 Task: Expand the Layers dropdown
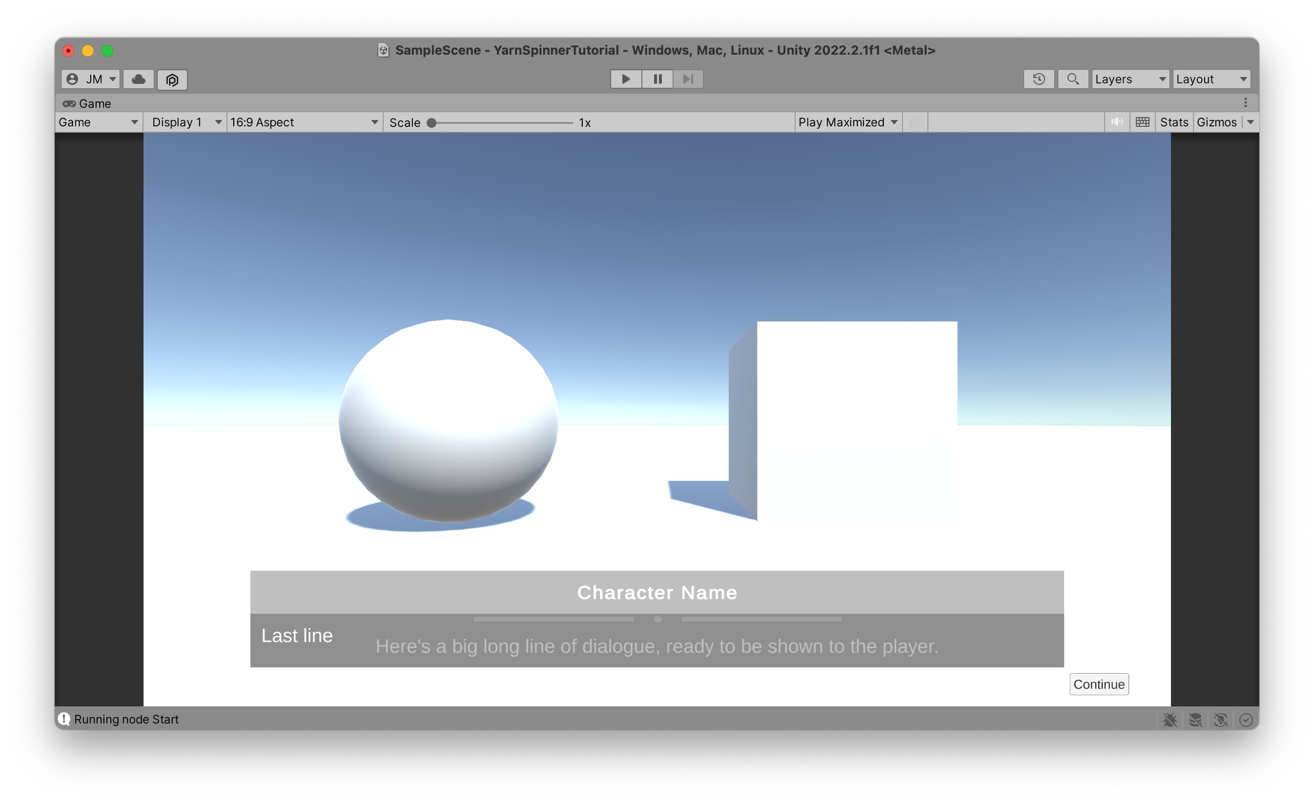tap(1130, 79)
